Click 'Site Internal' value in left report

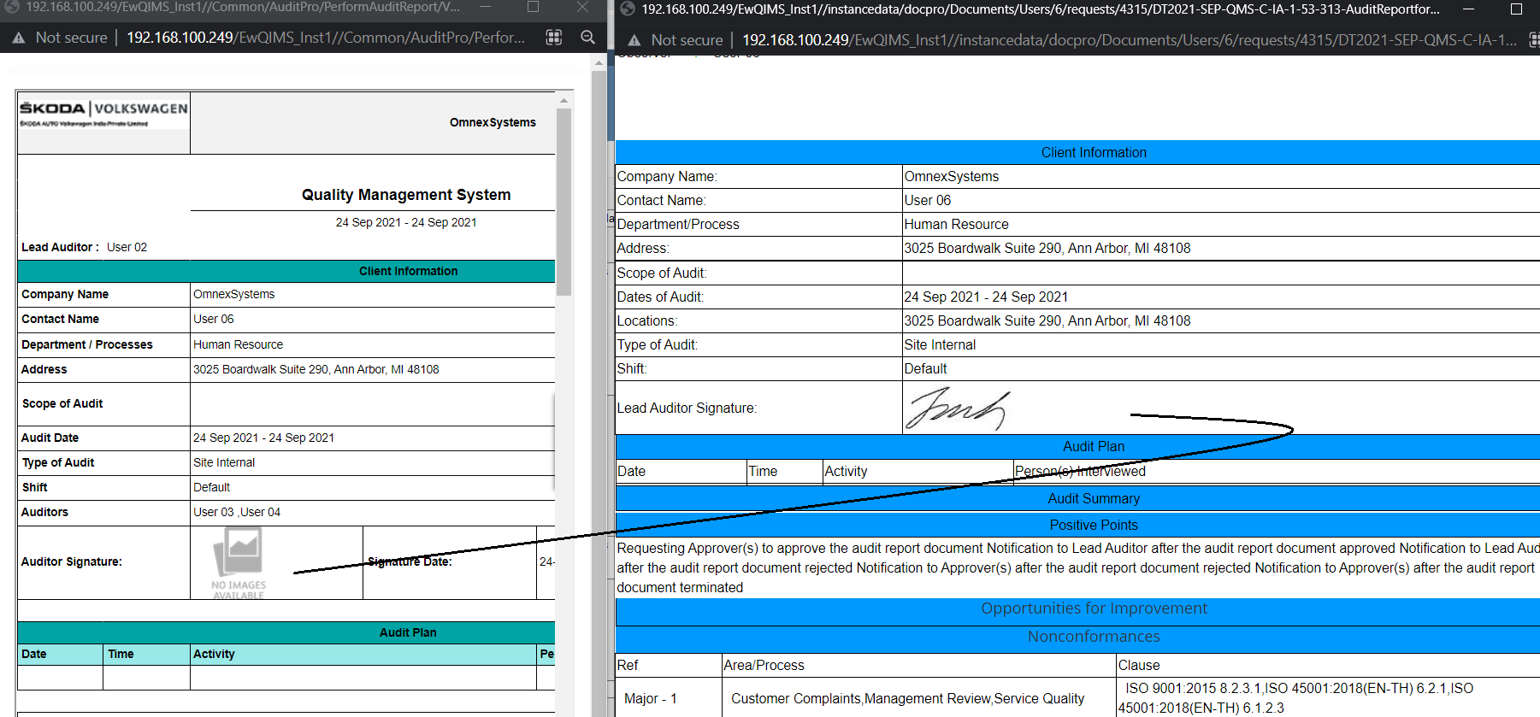(224, 462)
